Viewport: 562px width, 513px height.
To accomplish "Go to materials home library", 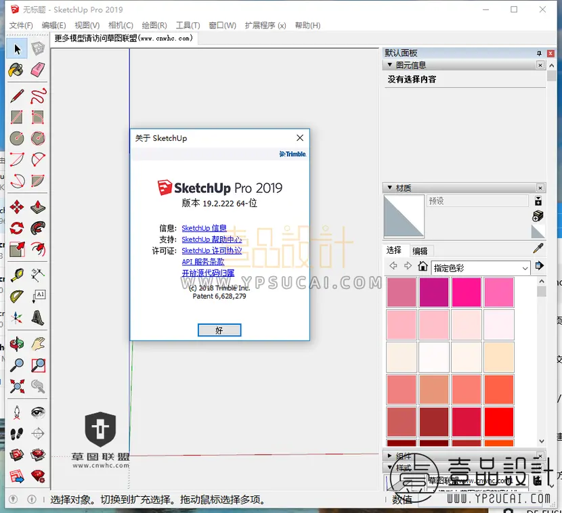I will click(423, 266).
